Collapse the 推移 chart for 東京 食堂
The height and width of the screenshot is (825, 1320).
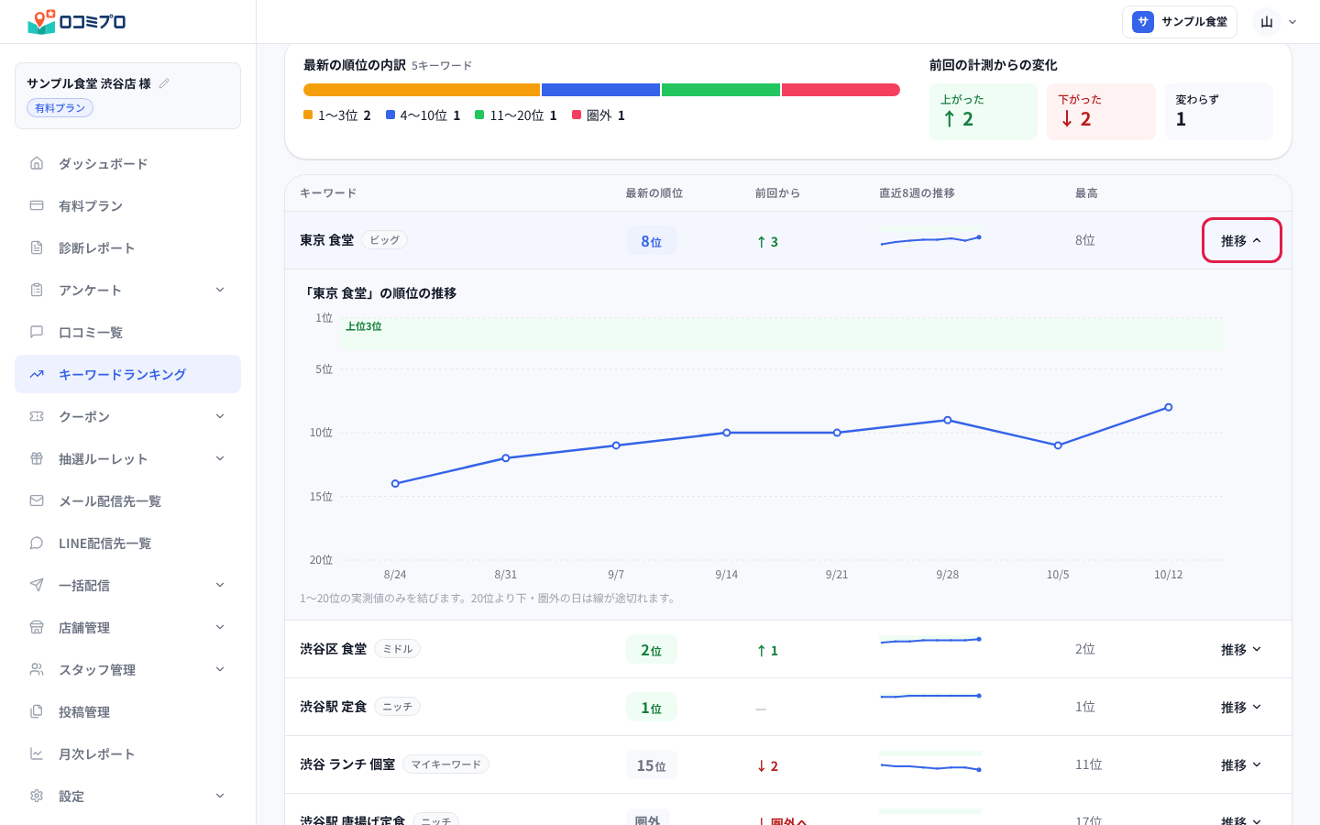1241,240
